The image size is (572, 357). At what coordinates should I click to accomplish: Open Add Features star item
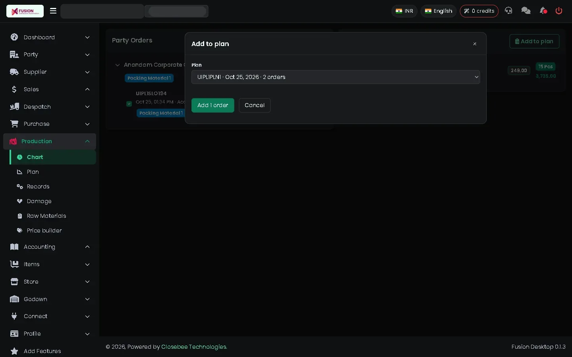tap(50, 351)
